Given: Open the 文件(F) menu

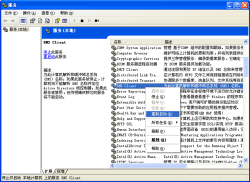Looking at the screenshot, I should coord(11,13).
